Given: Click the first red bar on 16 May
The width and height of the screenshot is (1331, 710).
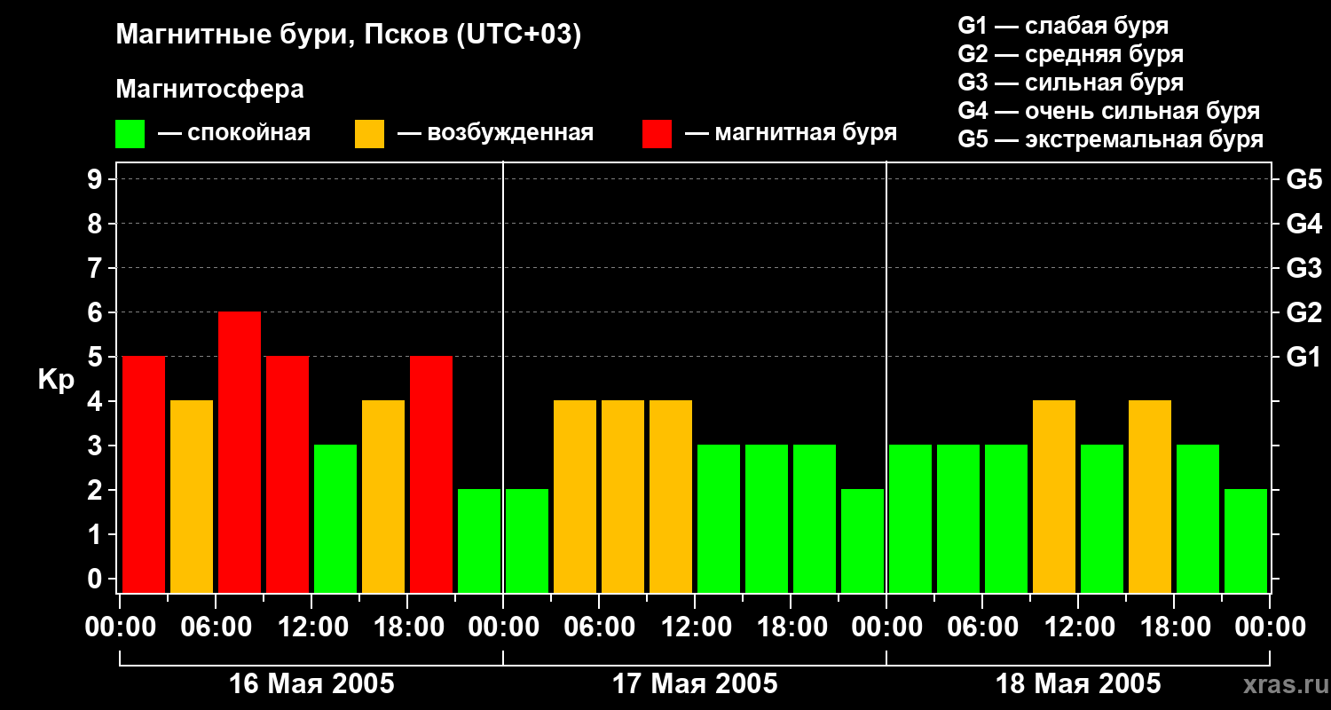Looking at the screenshot, I should [144, 473].
